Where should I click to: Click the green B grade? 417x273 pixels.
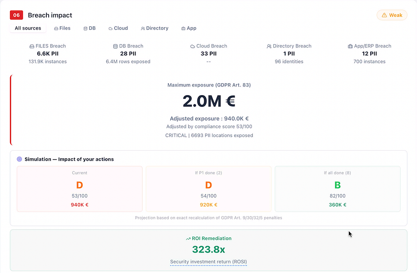[x=337, y=185]
